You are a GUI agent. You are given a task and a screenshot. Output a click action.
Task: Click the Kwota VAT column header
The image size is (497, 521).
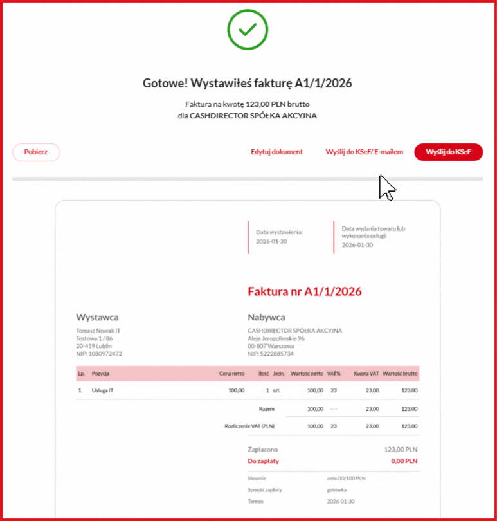pos(366,374)
